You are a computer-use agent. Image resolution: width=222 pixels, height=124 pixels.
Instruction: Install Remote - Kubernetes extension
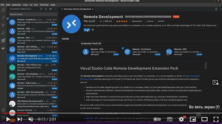click(54, 88)
